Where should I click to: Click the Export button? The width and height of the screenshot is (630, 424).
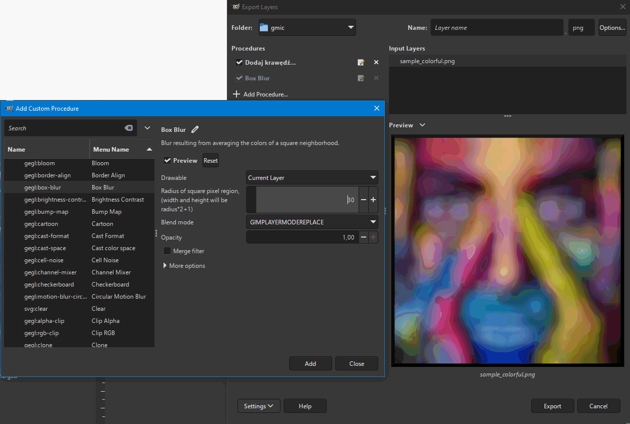[553, 406]
